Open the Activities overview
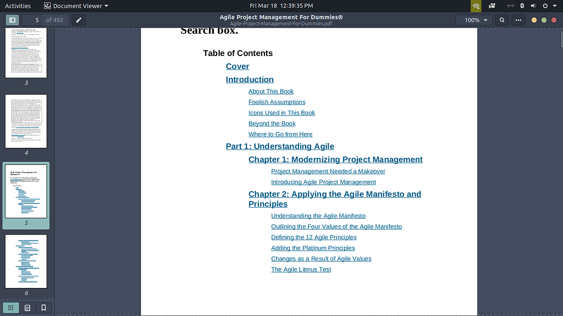Image resolution: width=563 pixels, height=316 pixels. 18,5
